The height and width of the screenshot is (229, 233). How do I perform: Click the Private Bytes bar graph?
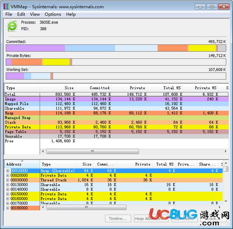click(116, 62)
